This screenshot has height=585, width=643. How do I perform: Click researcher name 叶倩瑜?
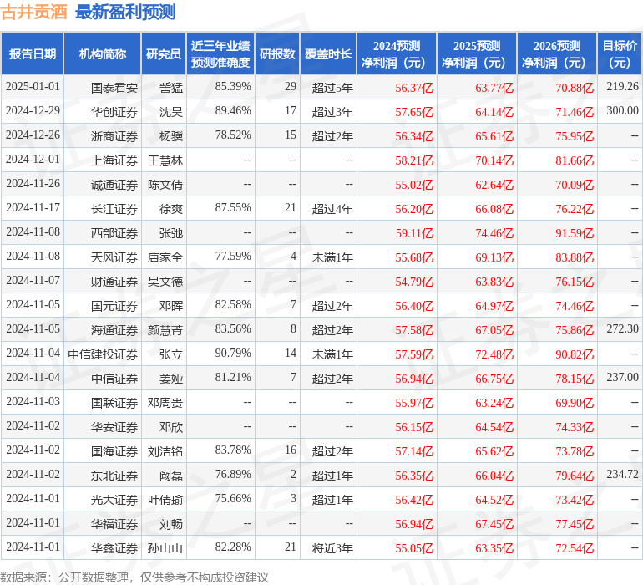165,500
